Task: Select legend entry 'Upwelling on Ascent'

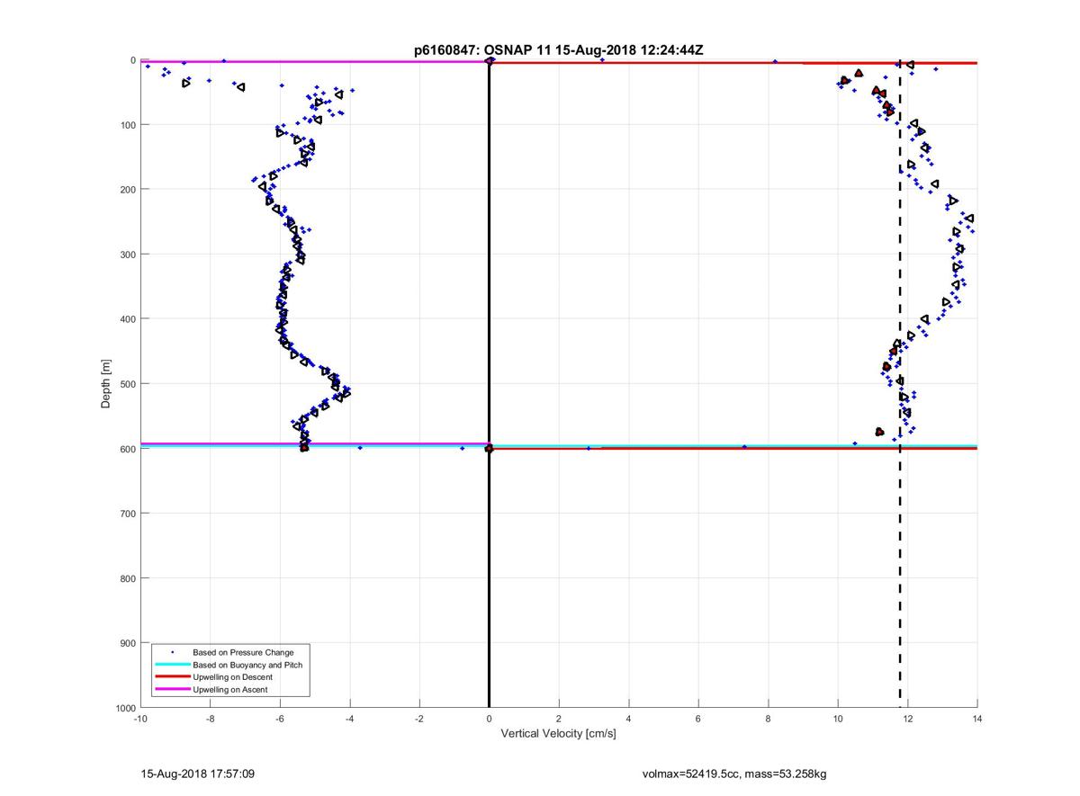Action: [x=230, y=690]
